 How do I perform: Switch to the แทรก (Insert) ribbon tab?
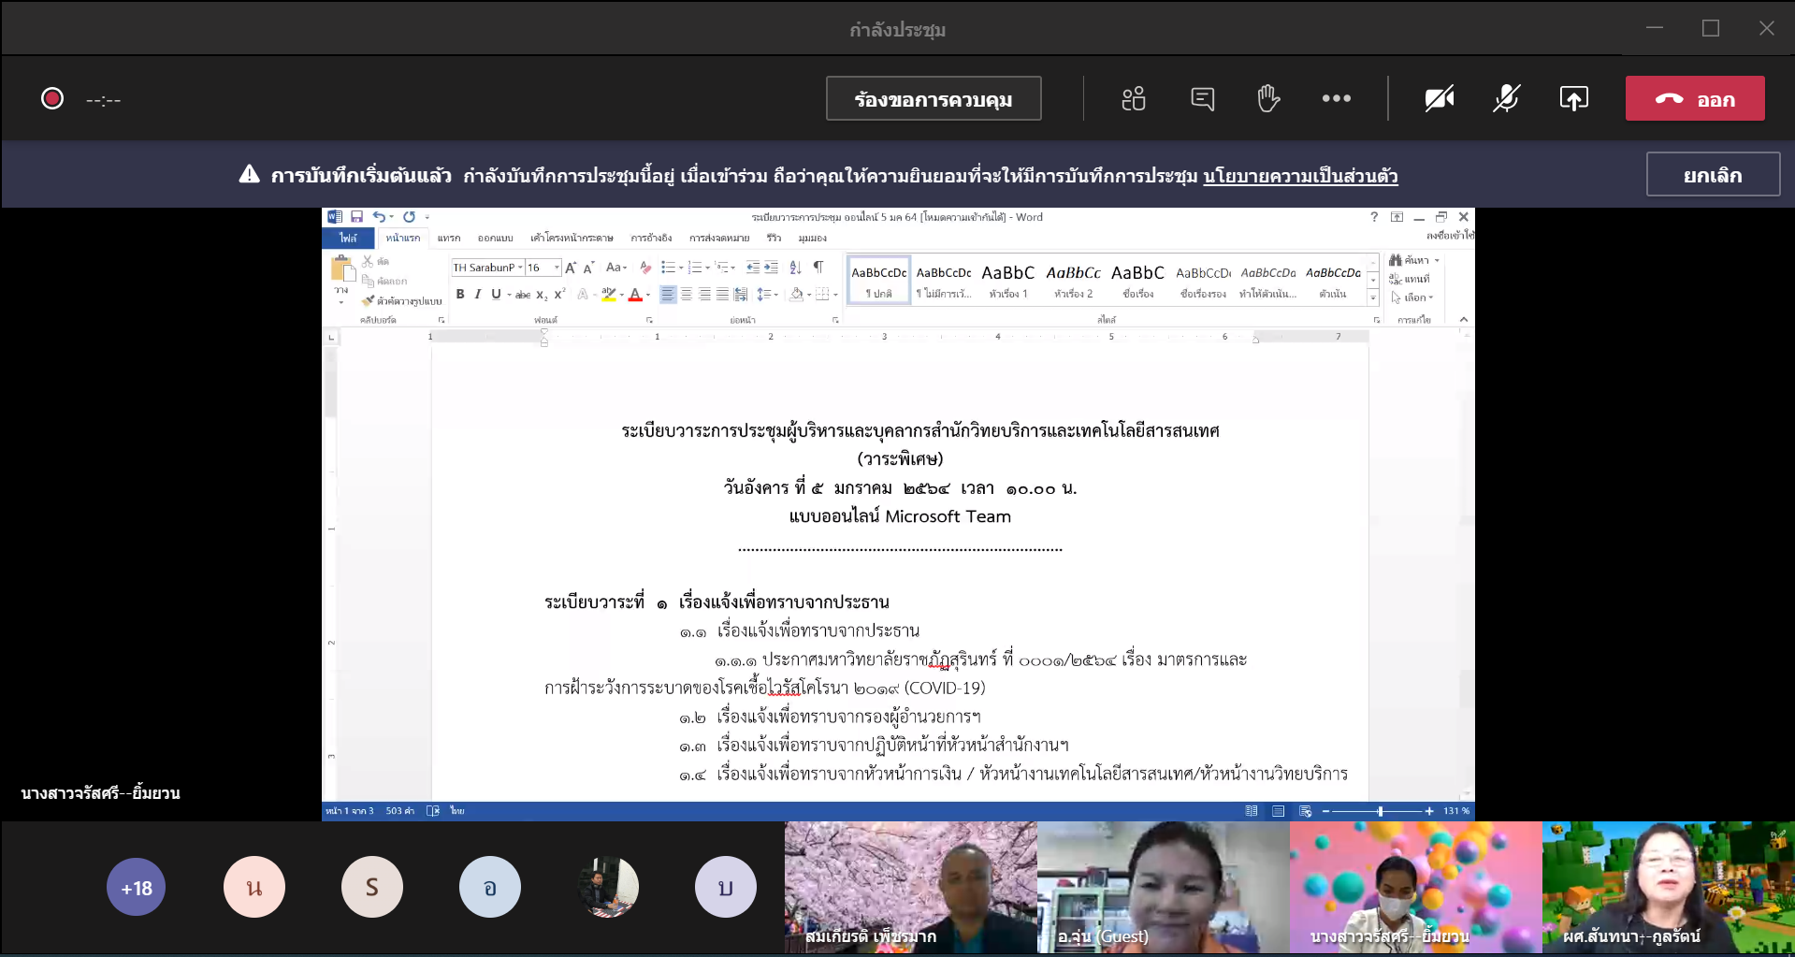[x=449, y=239]
